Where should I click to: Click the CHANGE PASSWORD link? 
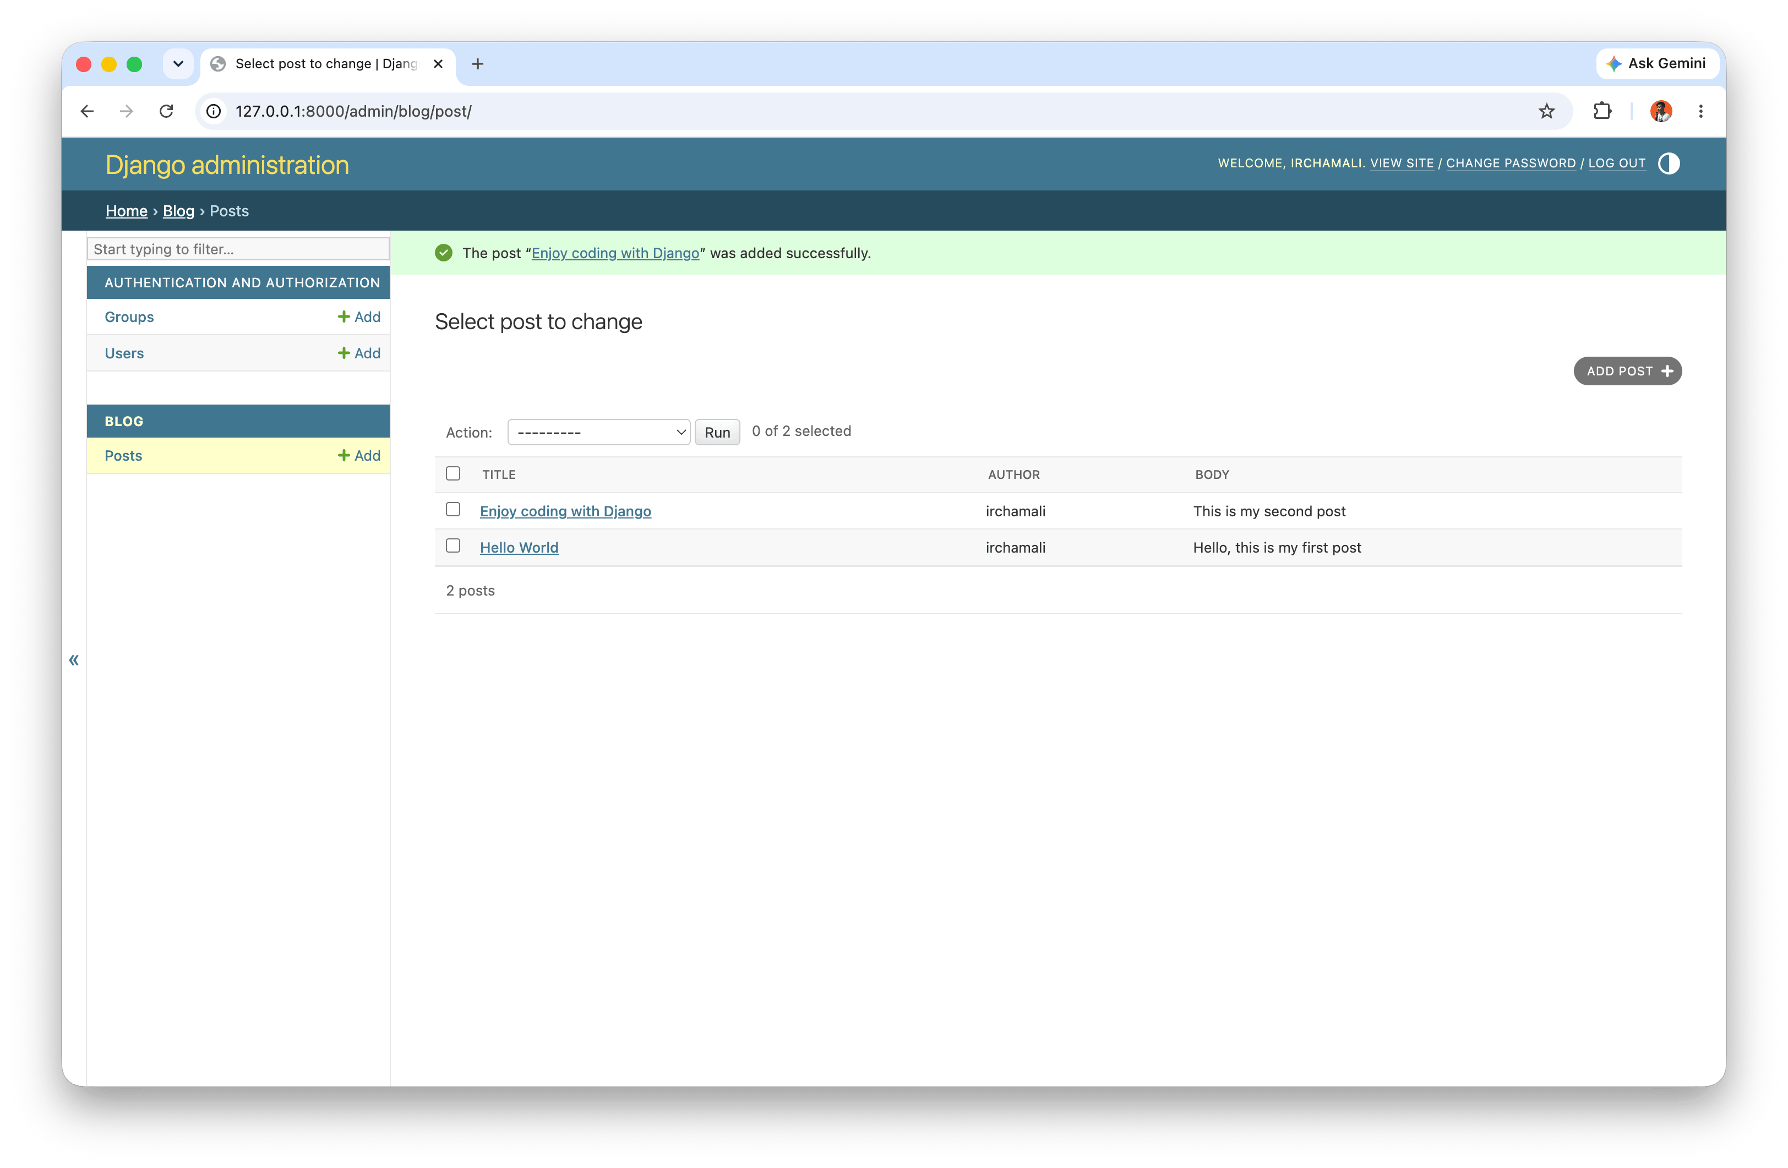click(x=1511, y=163)
